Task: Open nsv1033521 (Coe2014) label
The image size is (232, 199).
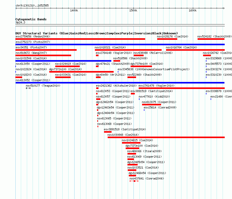Action: pos(143,168)
